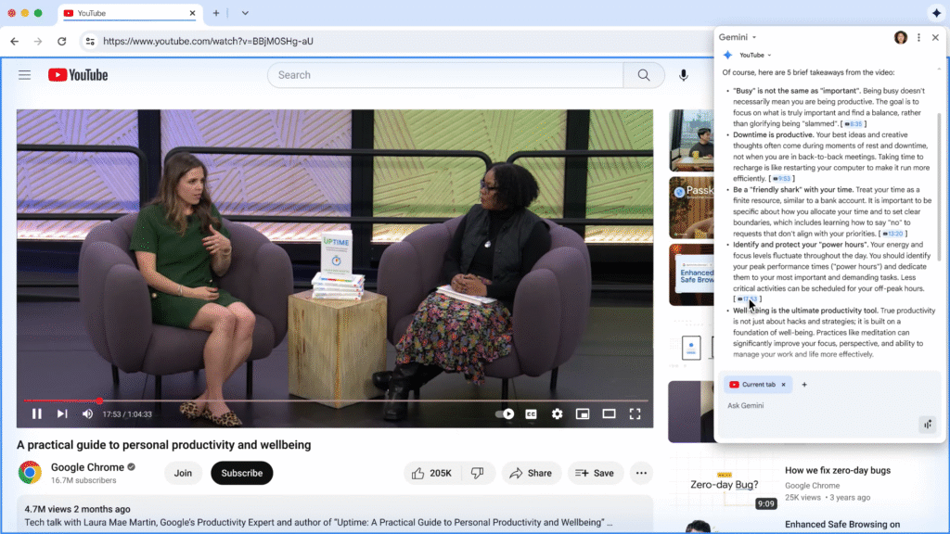
Task: Toggle the autoplay switch
Action: tap(505, 413)
